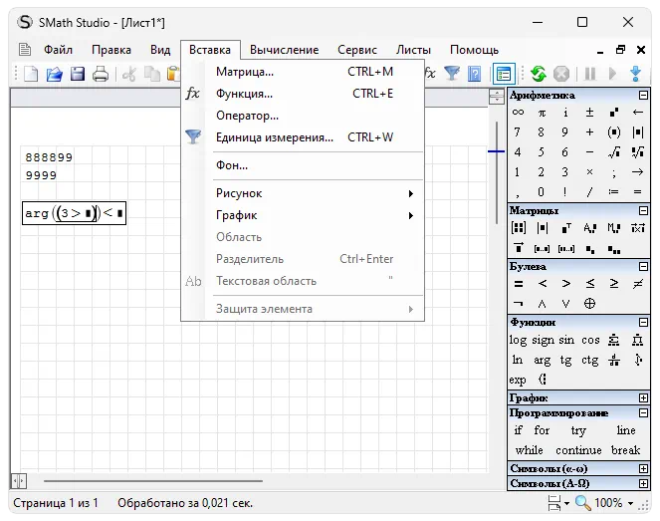This screenshot has height=521, width=660.
Task: Insert the for loop keyword
Action: tap(542, 430)
